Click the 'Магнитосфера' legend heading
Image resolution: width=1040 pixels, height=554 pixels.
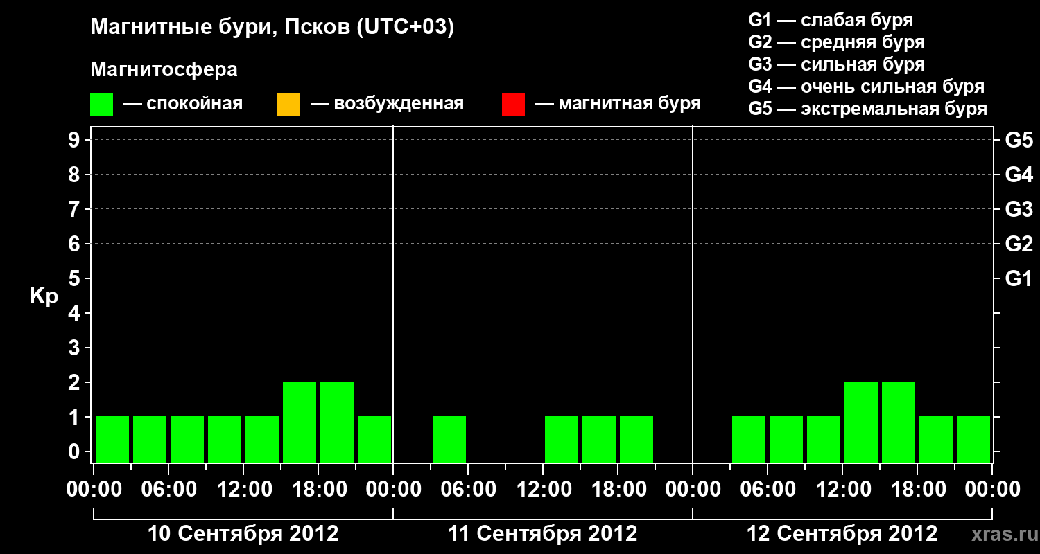164,70
